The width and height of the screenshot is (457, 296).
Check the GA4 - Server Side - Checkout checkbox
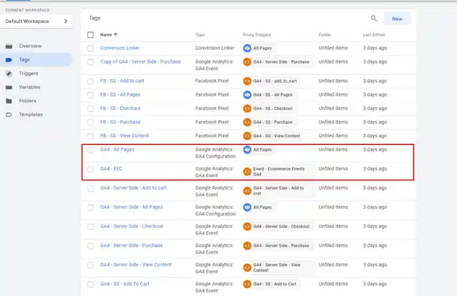[x=90, y=227]
